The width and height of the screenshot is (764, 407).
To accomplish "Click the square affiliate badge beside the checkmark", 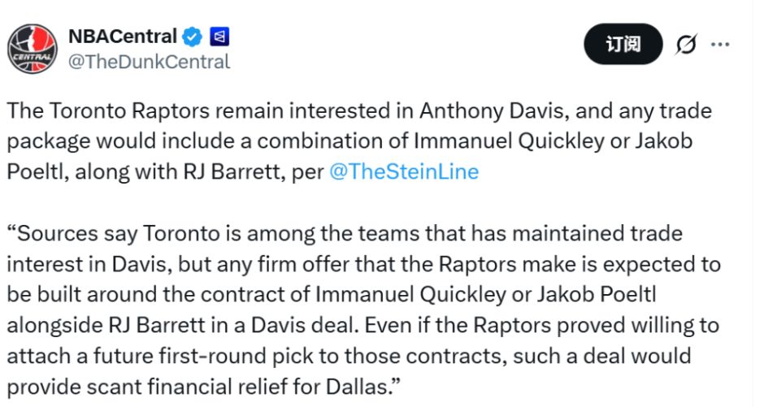I will click(x=219, y=37).
